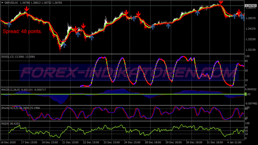
Task: Click the 18 Dec 15:00 time label
Action: pos(50,142)
